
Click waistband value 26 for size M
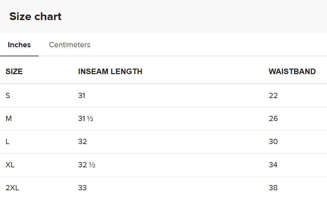pyautogui.click(x=273, y=118)
